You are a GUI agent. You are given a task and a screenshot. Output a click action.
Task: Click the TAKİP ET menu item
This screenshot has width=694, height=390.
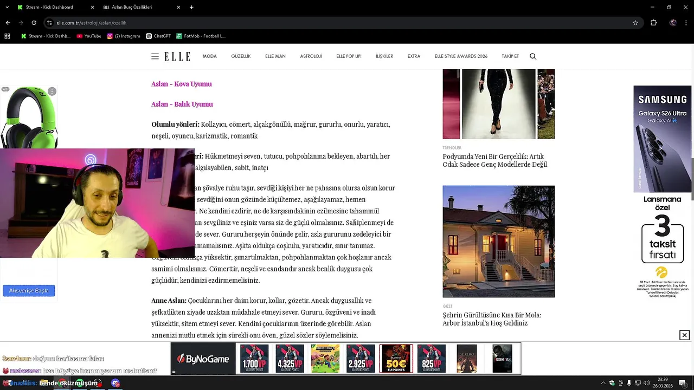pos(510,56)
